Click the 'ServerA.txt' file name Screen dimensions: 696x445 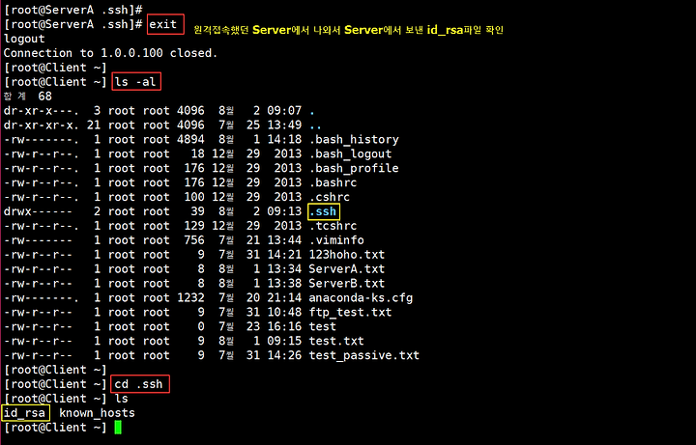pos(347,269)
